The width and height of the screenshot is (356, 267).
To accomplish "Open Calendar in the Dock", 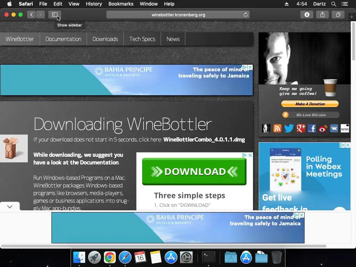I will 140,257.
